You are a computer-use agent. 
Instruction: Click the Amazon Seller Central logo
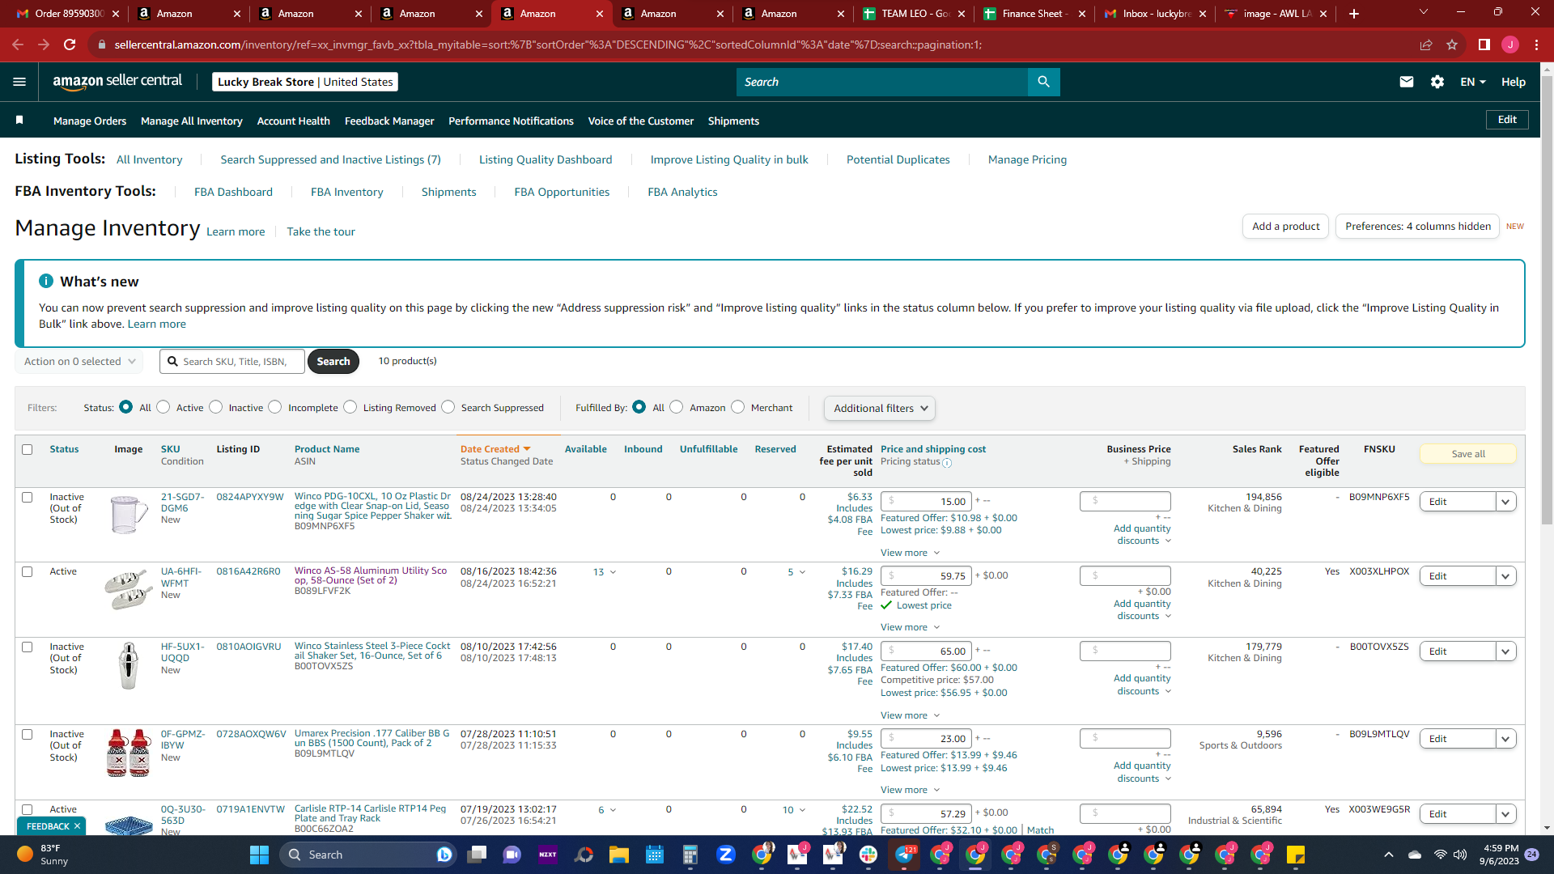[117, 82]
